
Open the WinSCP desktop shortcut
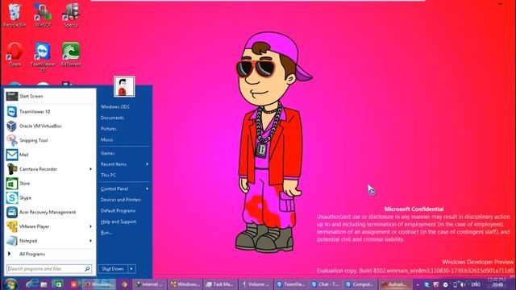[43, 15]
